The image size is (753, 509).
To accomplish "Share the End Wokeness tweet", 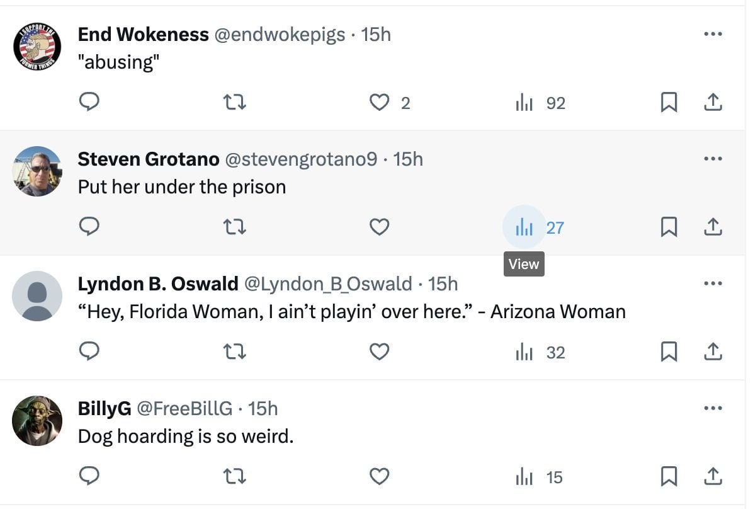I will (x=712, y=102).
